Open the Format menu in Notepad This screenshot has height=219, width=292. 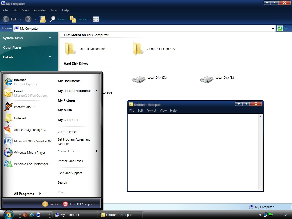[x=151, y=111]
